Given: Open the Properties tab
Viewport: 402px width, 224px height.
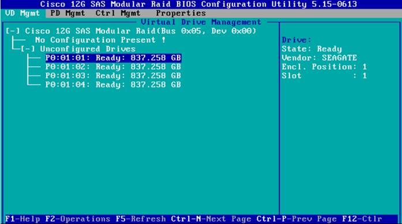Looking at the screenshot, I should (181, 13).
